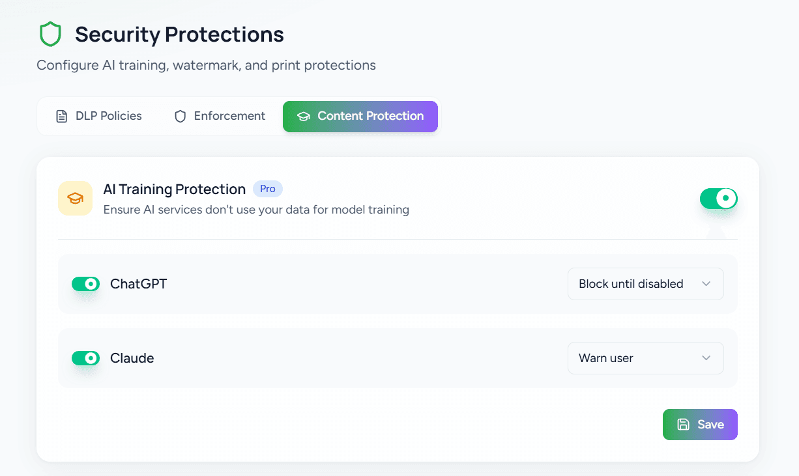Toggle off Claude protection

click(85, 357)
